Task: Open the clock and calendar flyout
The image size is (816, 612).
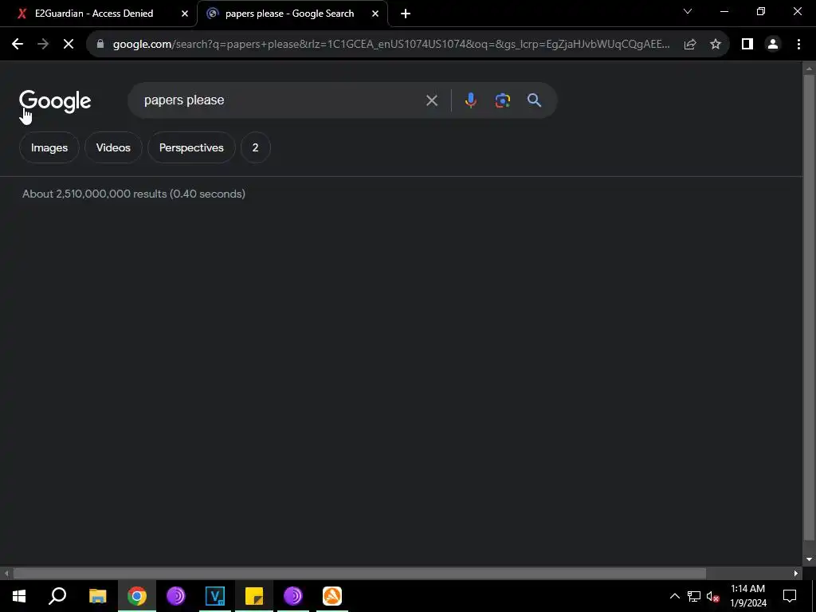Action: click(x=748, y=596)
